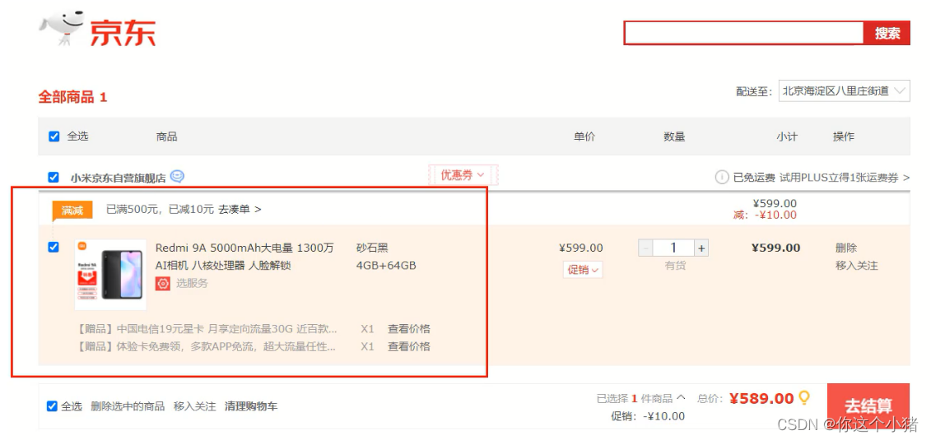The image size is (931, 440).
Task: Click the search input box
Action: (743, 33)
